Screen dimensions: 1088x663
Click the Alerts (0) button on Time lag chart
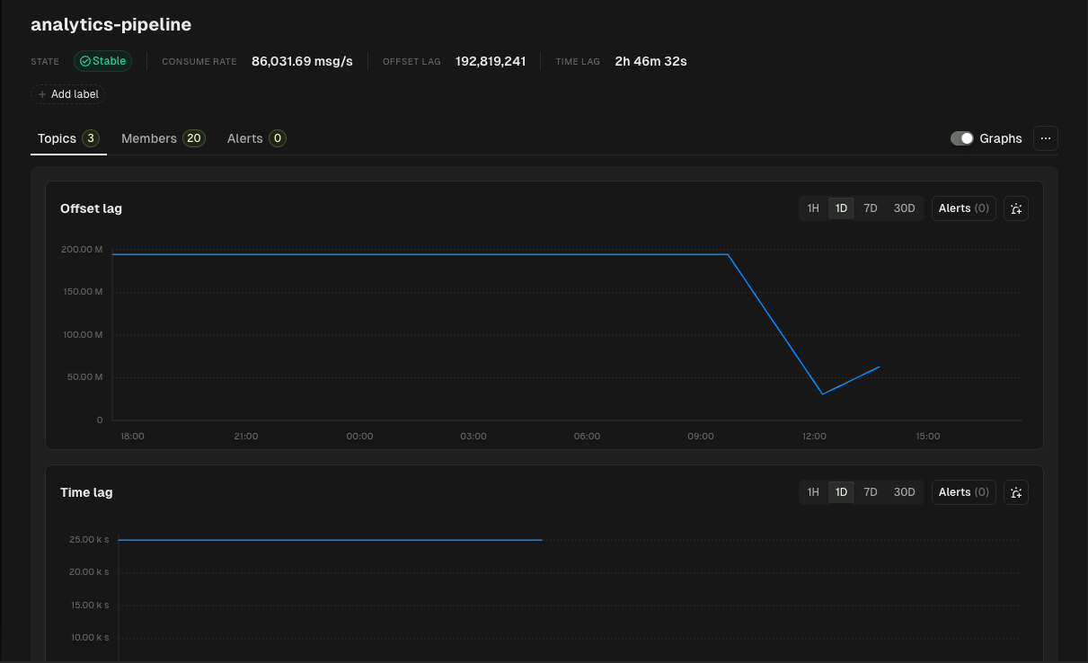point(962,491)
